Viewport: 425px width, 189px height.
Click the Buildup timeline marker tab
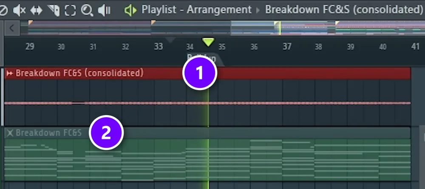205,59
